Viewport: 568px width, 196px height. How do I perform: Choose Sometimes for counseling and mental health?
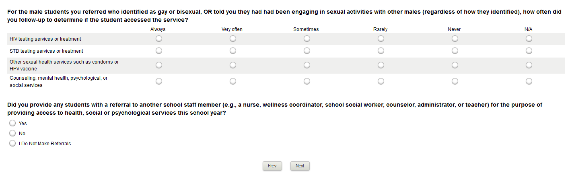(x=307, y=81)
